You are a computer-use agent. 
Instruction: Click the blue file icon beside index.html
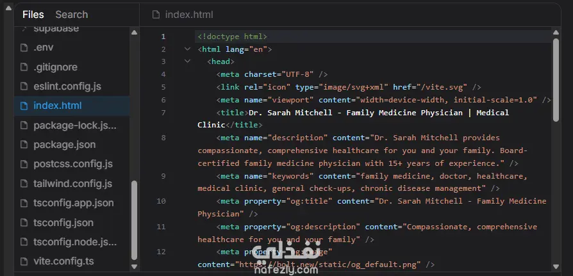click(x=24, y=106)
